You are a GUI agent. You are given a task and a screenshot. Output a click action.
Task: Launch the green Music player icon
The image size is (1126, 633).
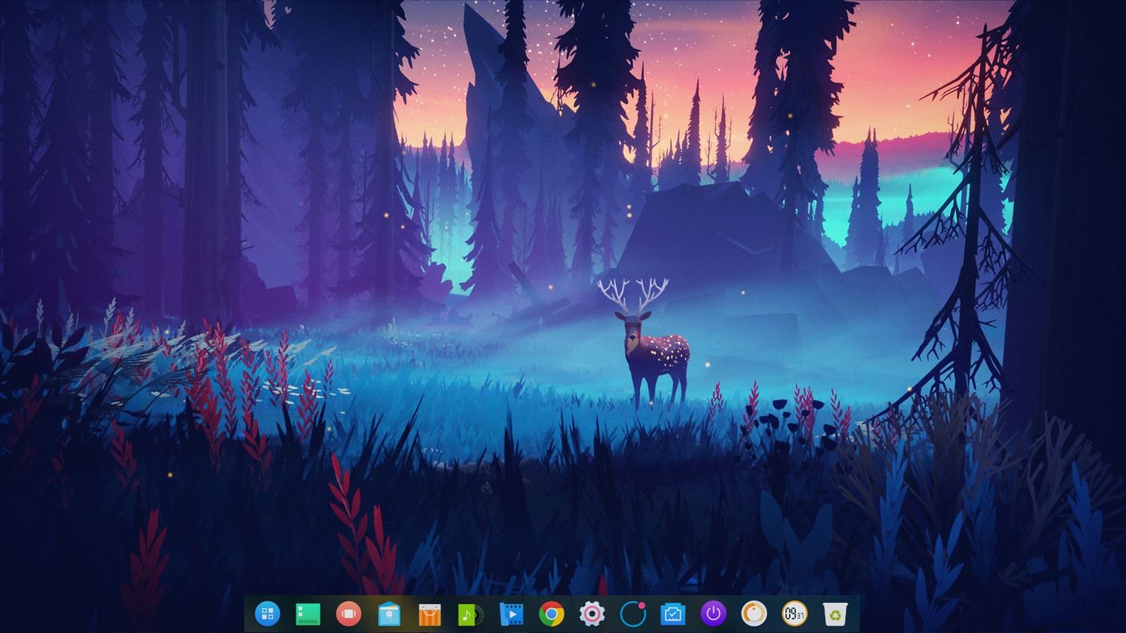pyautogui.click(x=470, y=615)
